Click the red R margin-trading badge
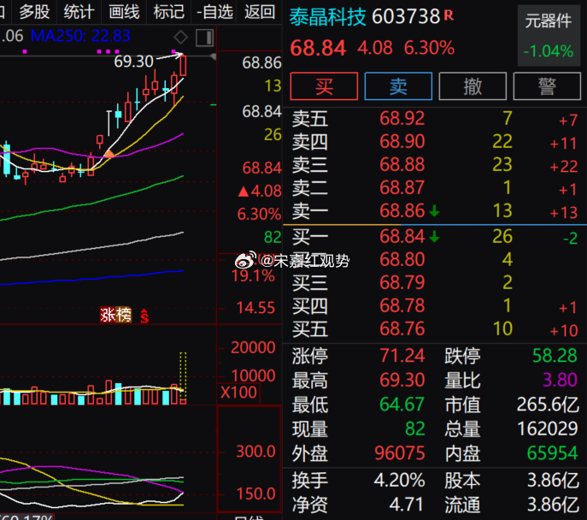Image resolution: width=587 pixels, height=520 pixels. click(449, 15)
